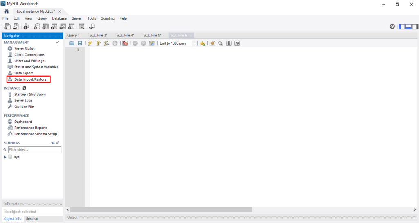Click the rollback X icon

point(144,43)
